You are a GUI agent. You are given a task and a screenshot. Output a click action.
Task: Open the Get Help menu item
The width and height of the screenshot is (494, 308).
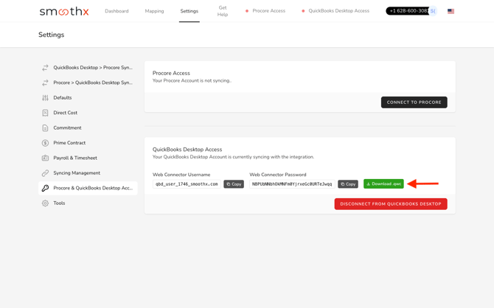point(222,11)
